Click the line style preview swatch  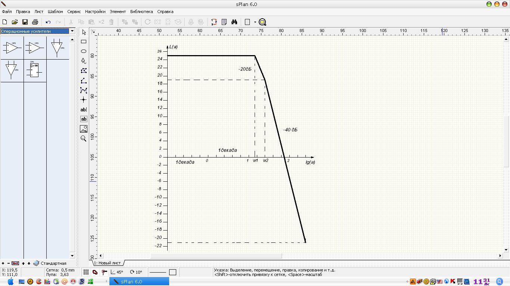point(158,272)
